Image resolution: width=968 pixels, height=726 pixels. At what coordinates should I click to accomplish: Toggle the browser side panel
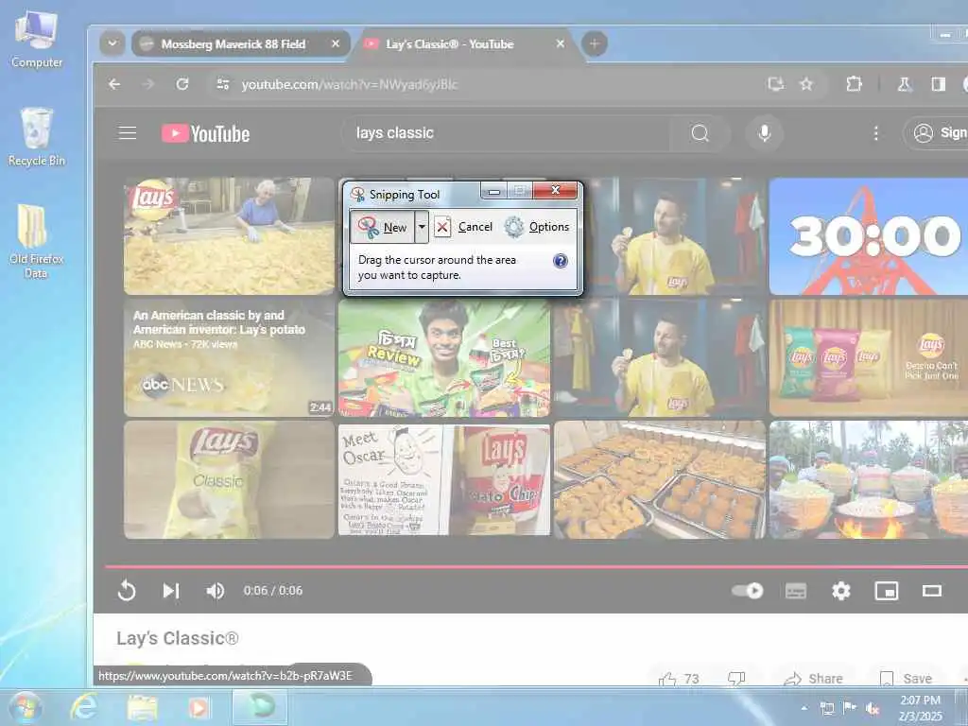coord(939,84)
